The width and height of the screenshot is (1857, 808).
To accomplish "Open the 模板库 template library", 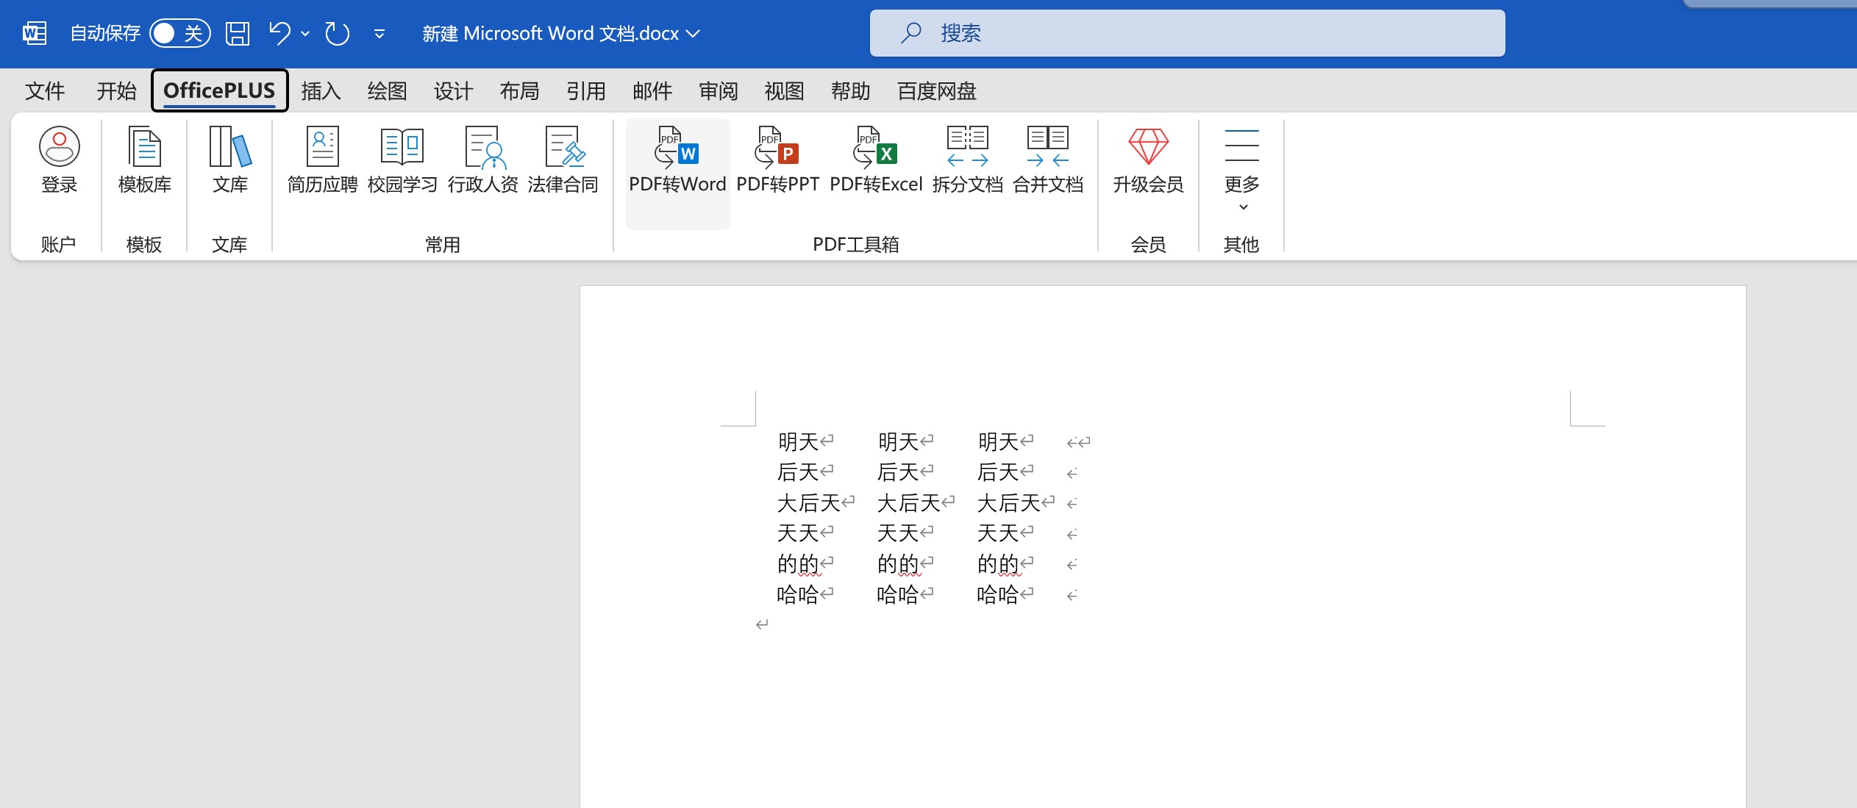I will [144, 147].
